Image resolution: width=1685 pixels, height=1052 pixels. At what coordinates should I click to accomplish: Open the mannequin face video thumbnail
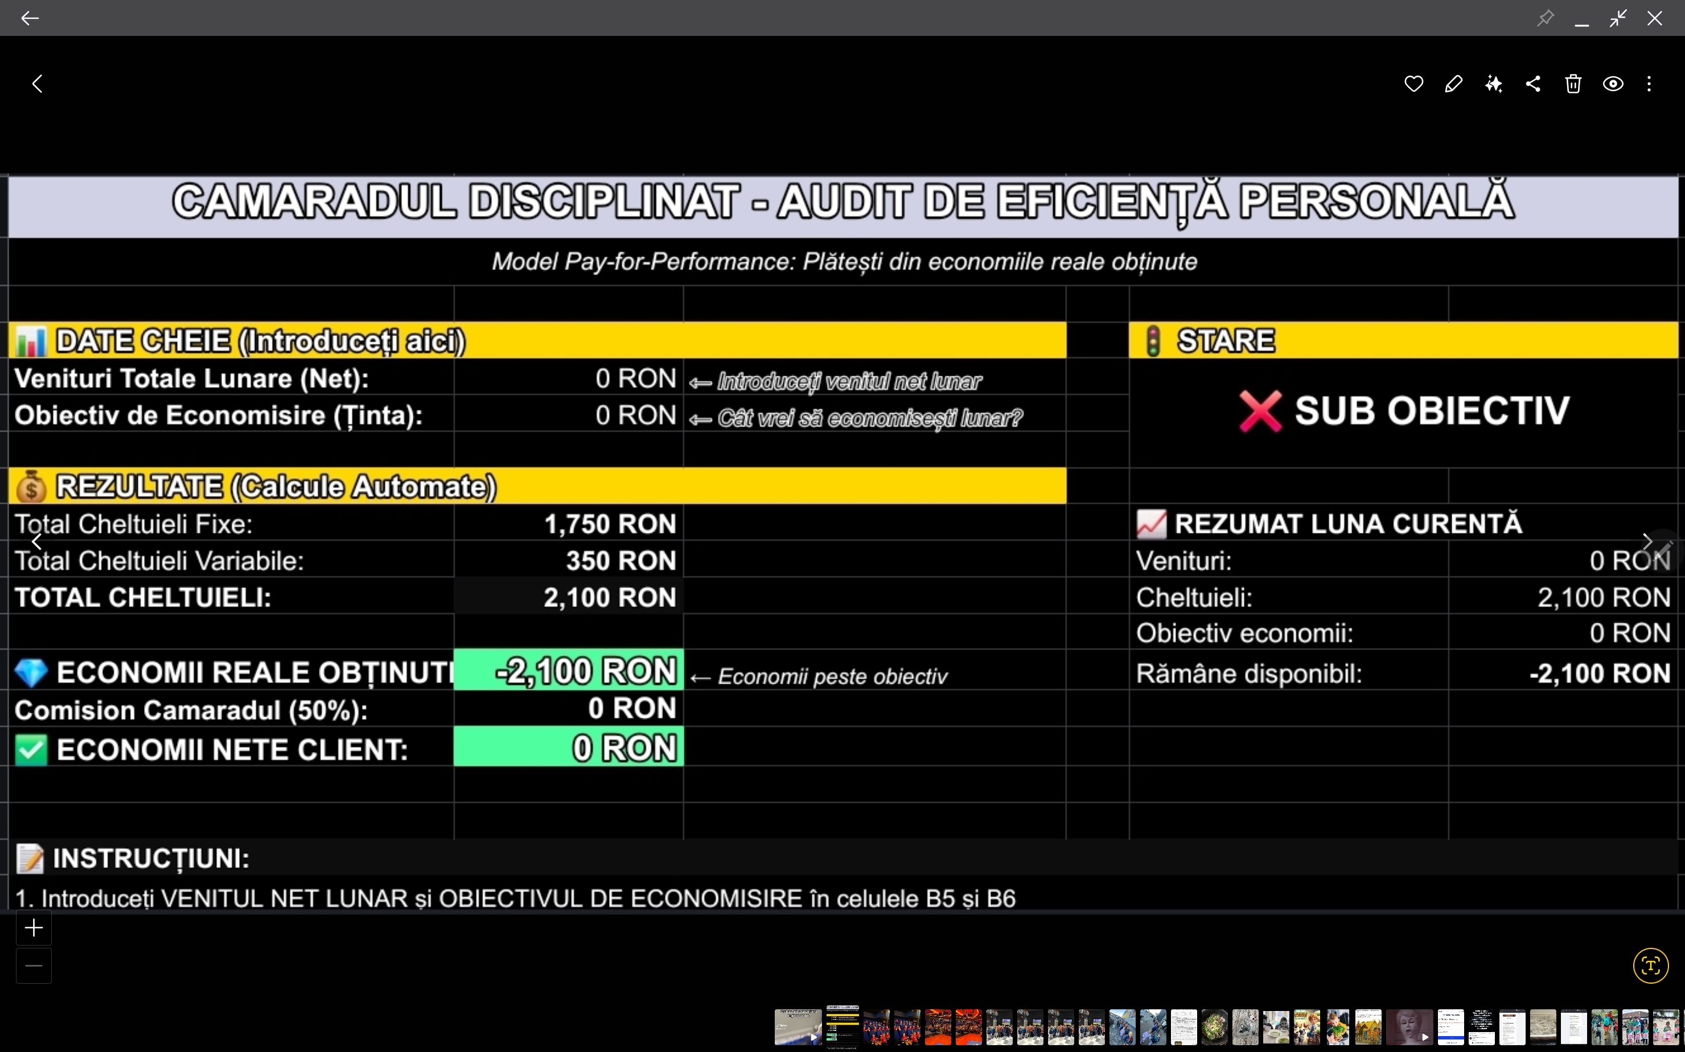(x=1409, y=1027)
